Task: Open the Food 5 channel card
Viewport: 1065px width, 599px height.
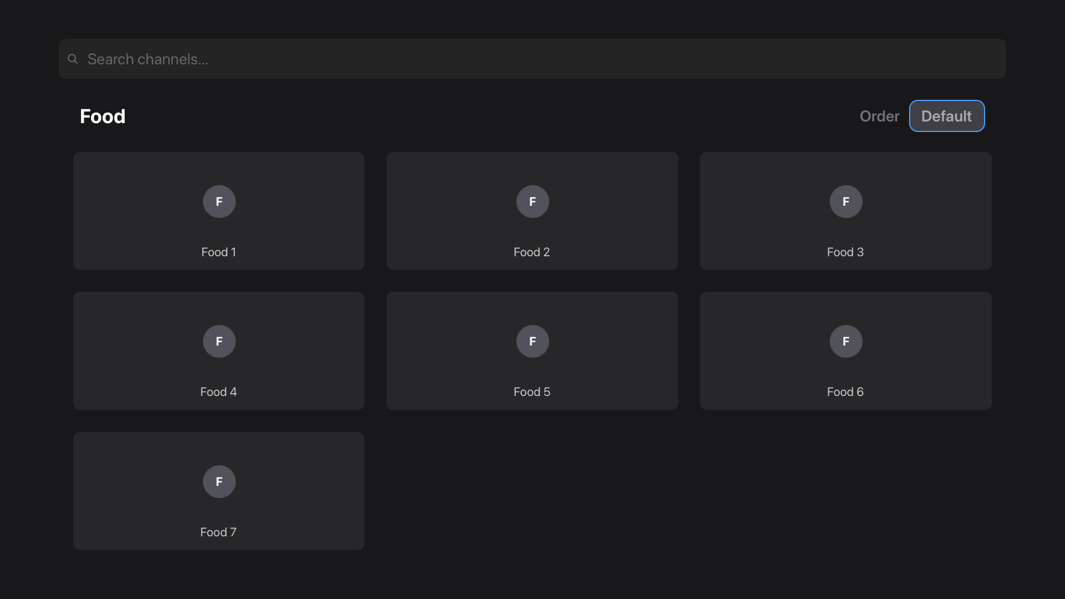Action: (x=532, y=351)
